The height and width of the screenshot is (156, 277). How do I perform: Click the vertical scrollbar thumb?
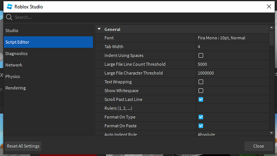click(x=271, y=38)
